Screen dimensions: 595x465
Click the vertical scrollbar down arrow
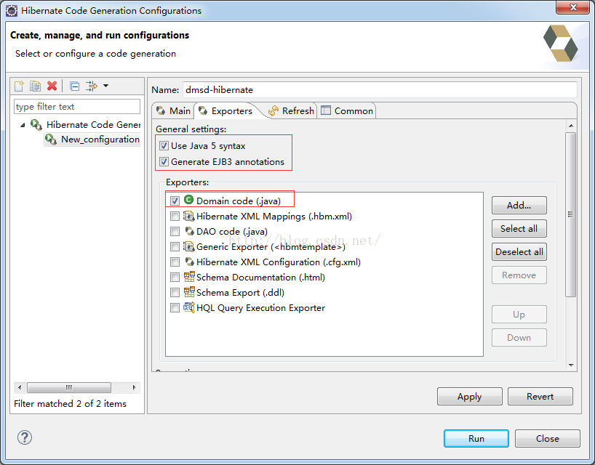pos(571,365)
